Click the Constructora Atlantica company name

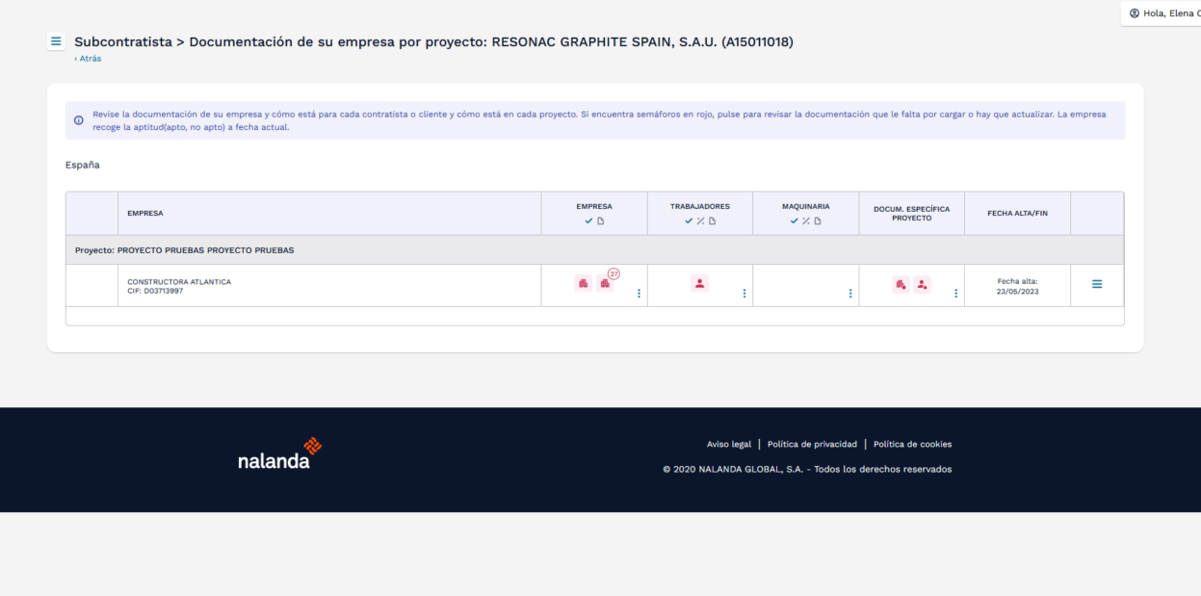[x=179, y=282]
